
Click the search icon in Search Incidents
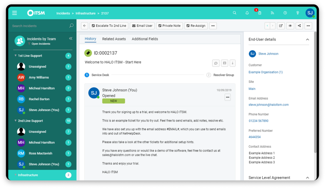[71, 26]
